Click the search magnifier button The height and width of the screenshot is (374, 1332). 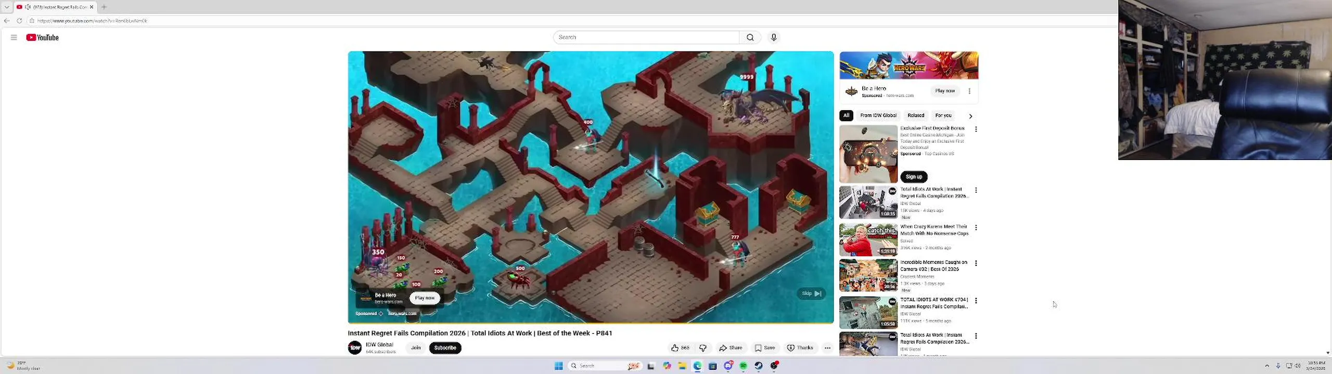click(750, 37)
